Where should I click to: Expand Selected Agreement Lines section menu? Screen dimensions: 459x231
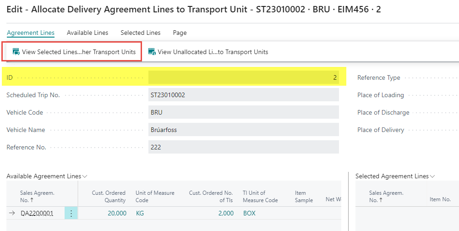tap(432, 176)
